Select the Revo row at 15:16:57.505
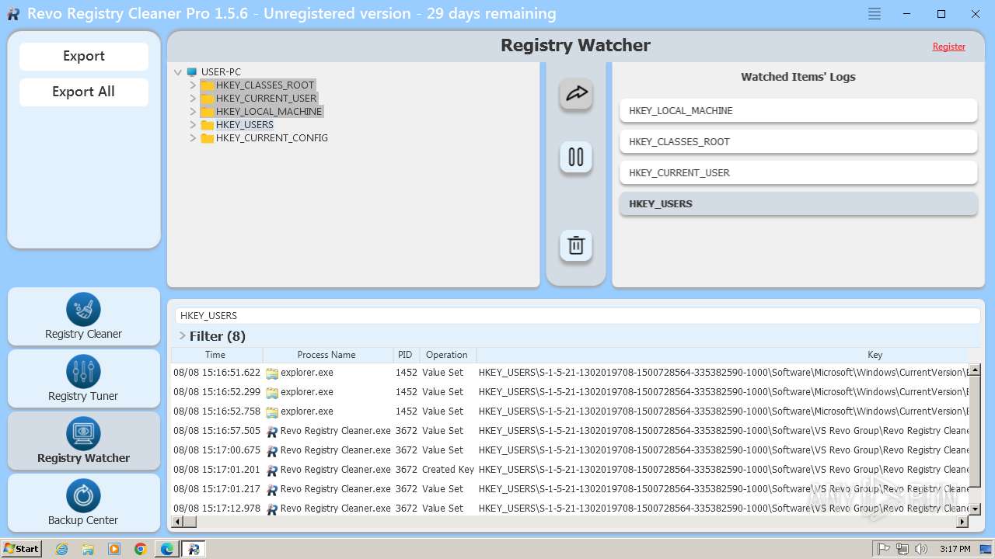 click(570, 431)
